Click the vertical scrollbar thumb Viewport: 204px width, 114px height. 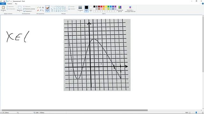[203, 44]
